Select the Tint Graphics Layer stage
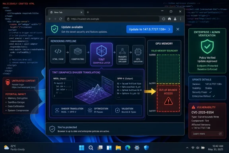This screenshot has height=153, width=229. coord(101,55)
